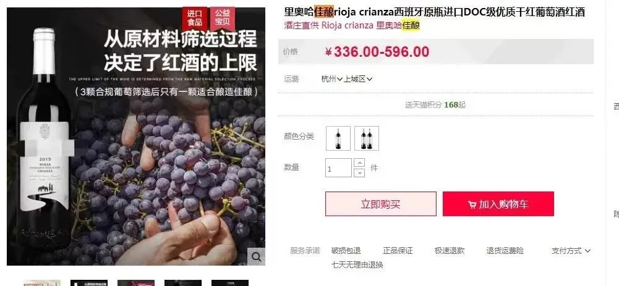Decrease quantity with the down arrow
Image resolution: width=619 pixels, height=286 pixels.
point(359,173)
